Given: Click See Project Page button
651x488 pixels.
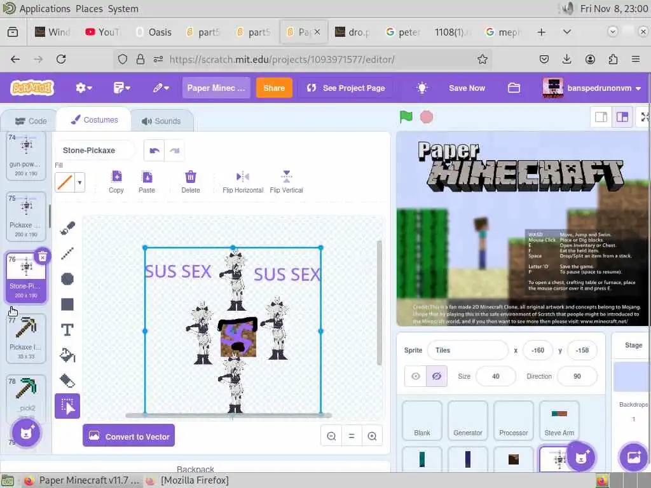Looking at the screenshot, I should tap(346, 88).
